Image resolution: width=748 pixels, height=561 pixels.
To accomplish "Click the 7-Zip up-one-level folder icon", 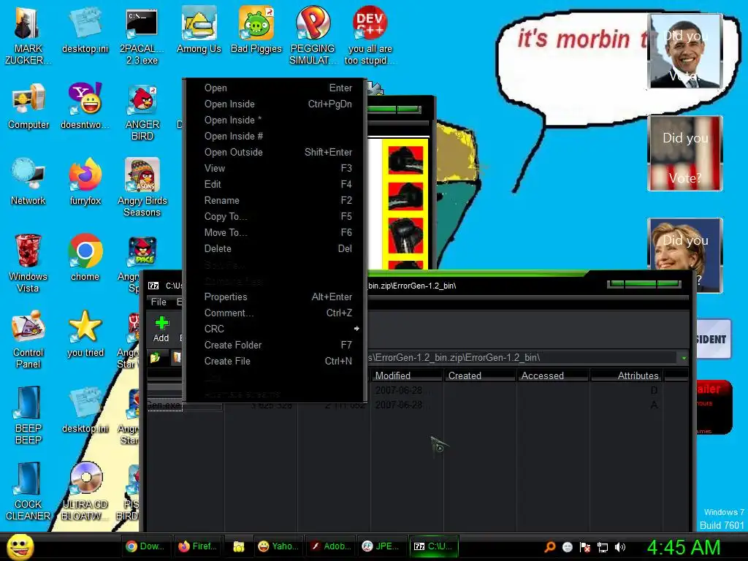I will 156,357.
